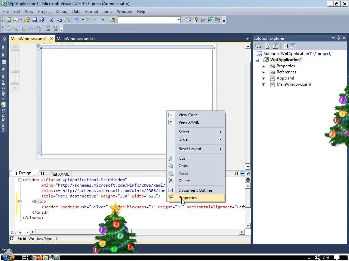This screenshot has height=261, width=349.
Task: Choose Properties from the context menu
Action: (196, 198)
